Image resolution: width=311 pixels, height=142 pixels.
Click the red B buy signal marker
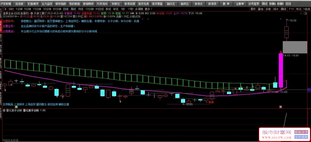pyautogui.click(x=281, y=52)
